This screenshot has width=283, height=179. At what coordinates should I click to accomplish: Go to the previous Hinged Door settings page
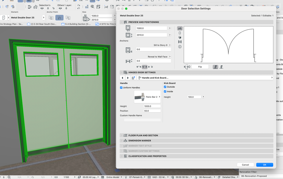(x=122, y=78)
